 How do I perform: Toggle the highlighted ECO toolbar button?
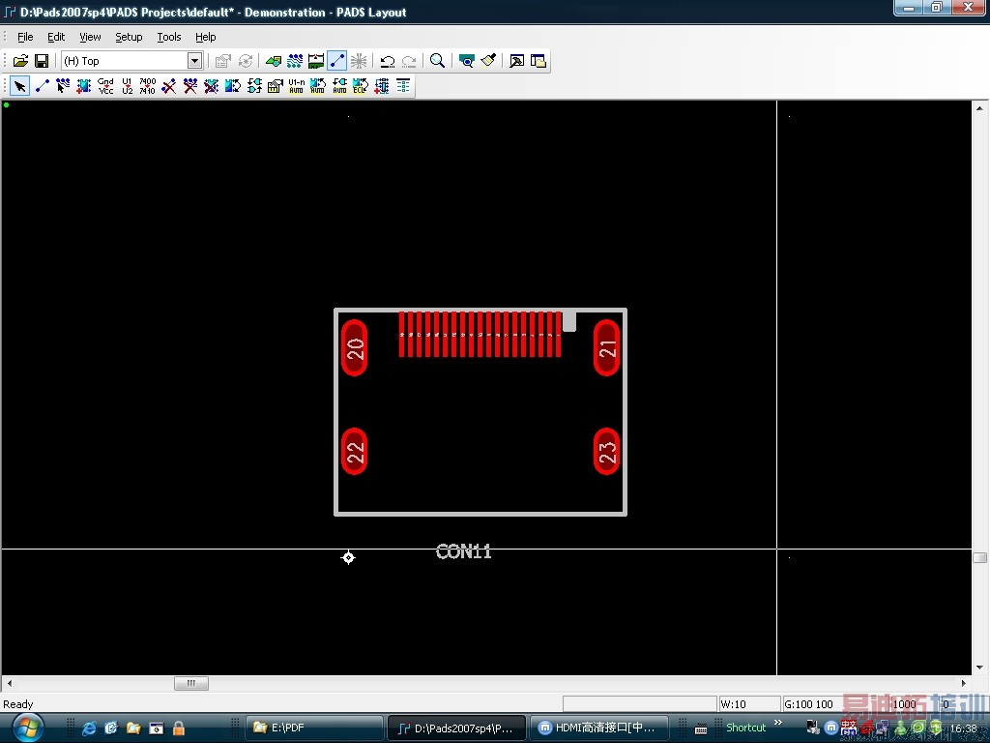(337, 61)
